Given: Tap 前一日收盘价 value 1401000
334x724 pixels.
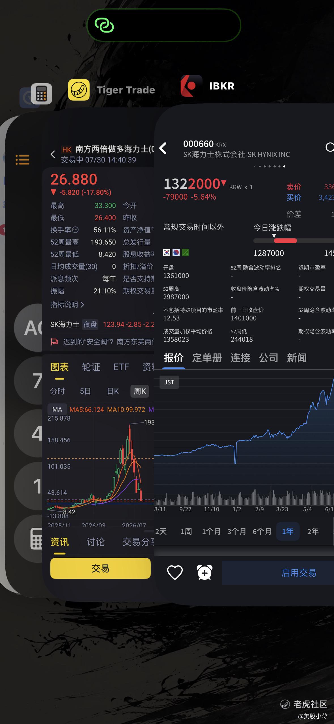Looking at the screenshot, I should [x=244, y=318].
